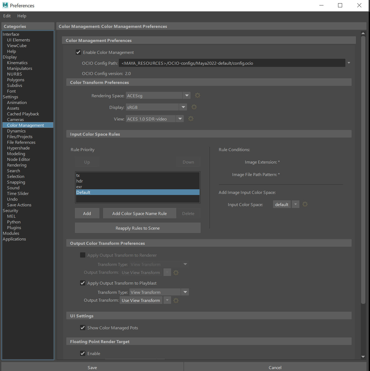Screen dimensions: 370x371
Task: Move rule Down in priority
Action: [x=188, y=162]
